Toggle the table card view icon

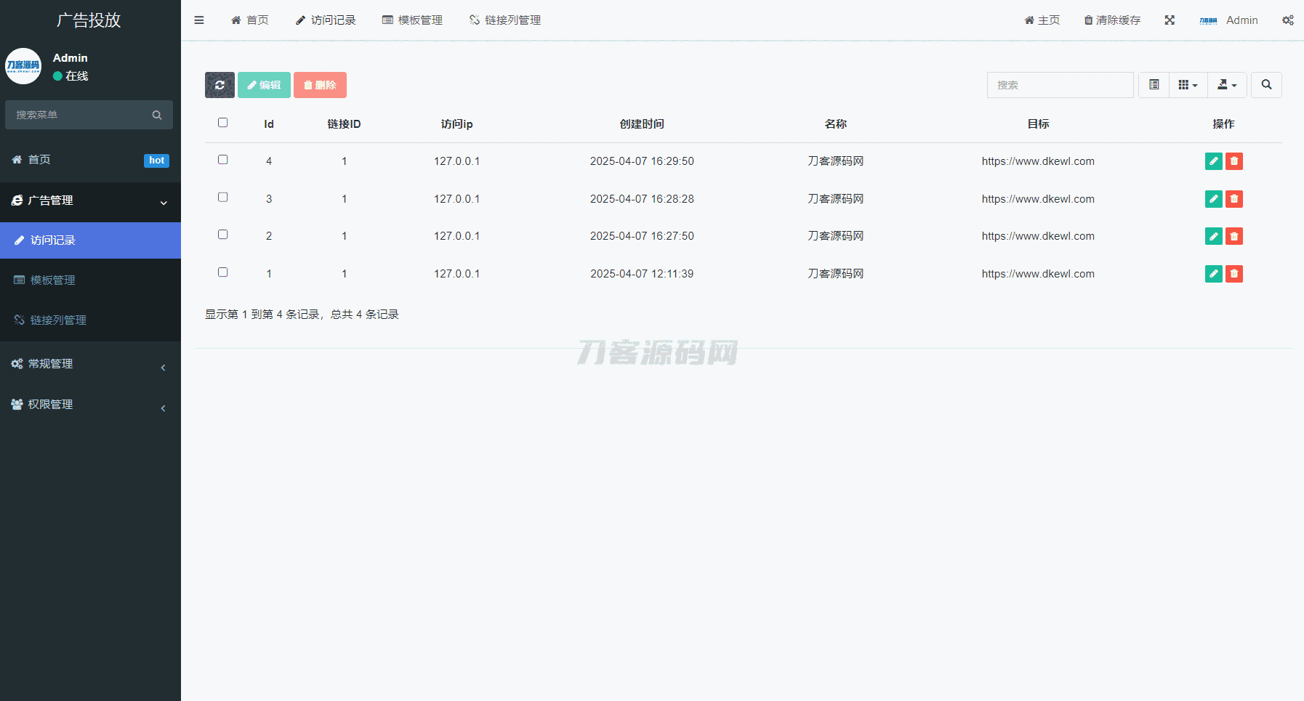pyautogui.click(x=1154, y=85)
